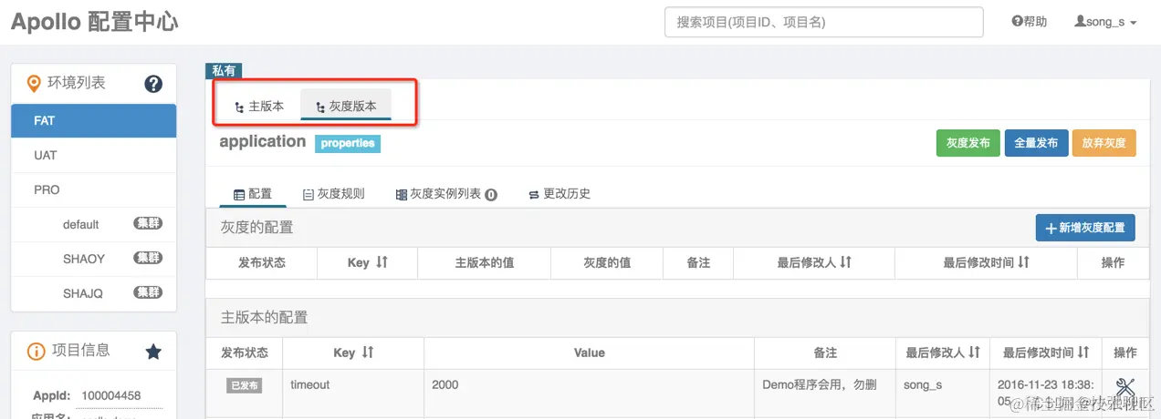This screenshot has width=1161, height=419.
Task: Click the info icon by 项目信息
Action: pos(36,351)
